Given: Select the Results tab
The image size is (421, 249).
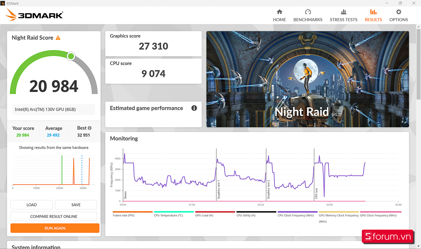Looking at the screenshot, I should coord(373,15).
